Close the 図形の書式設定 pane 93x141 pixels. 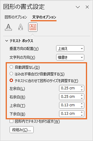[x=87, y=7]
